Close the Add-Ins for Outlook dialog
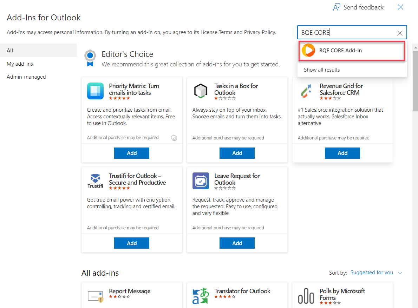 400,7
